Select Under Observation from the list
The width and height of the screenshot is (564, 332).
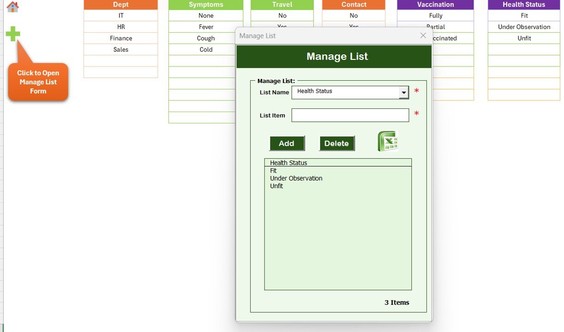(x=296, y=178)
